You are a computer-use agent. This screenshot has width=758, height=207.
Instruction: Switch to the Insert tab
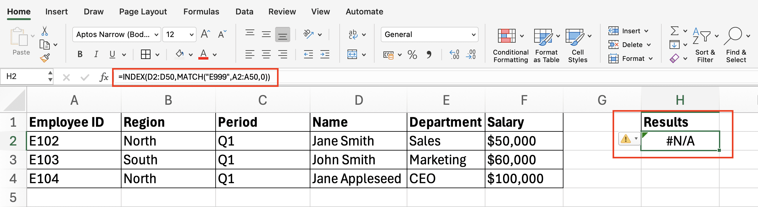pyautogui.click(x=56, y=12)
